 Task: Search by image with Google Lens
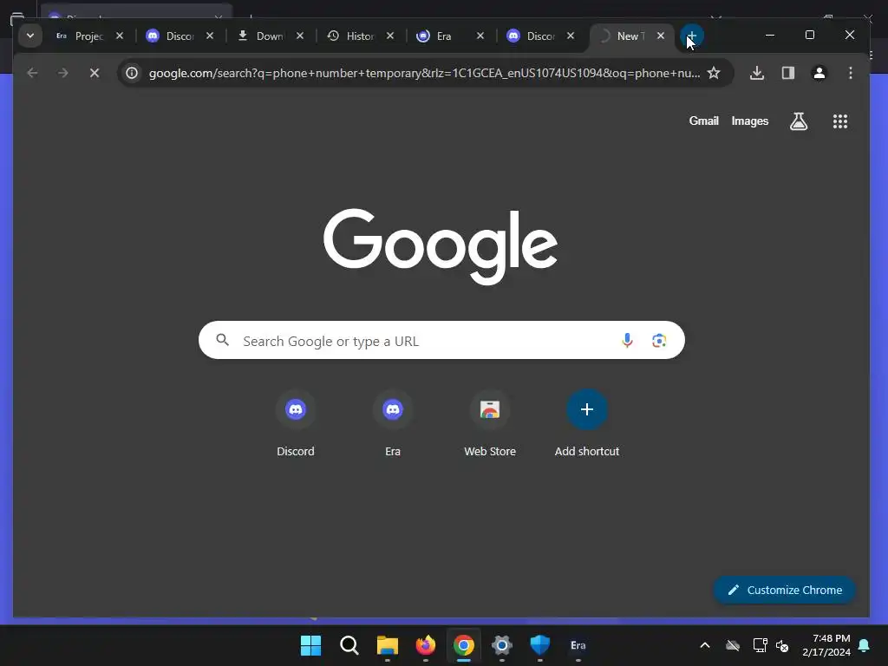tap(659, 340)
